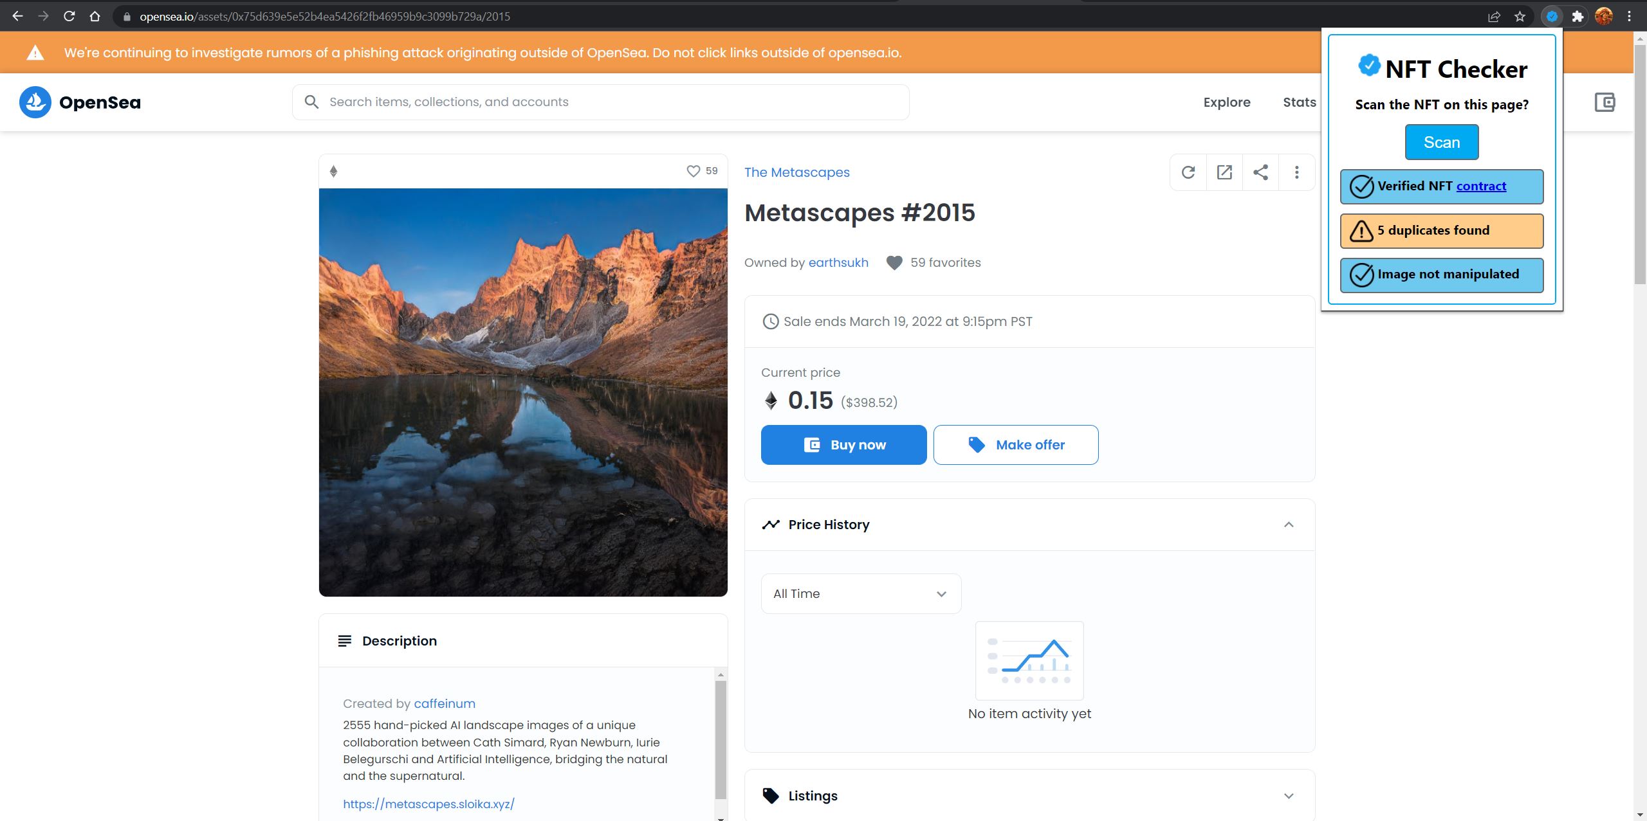Toggle favorite heart above NFT image
Screen dimensions: 1647x821
tap(693, 171)
